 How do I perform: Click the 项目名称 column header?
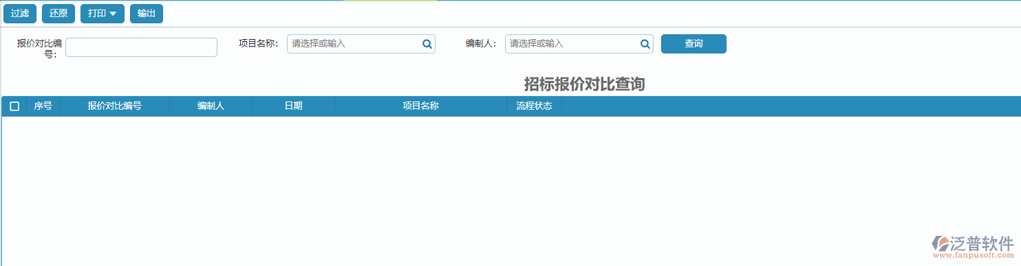[421, 106]
